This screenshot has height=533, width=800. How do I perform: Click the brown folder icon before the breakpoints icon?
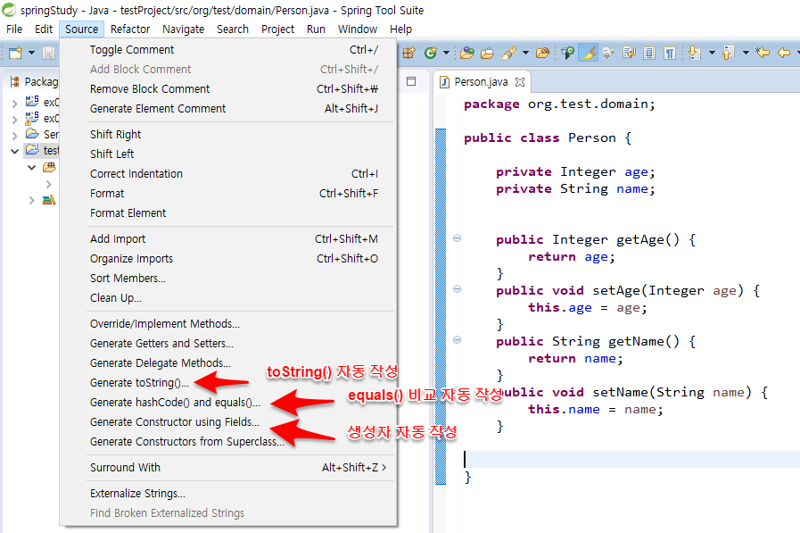pos(543,53)
